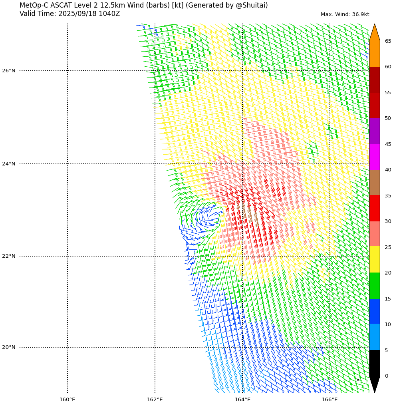Click the green 15-20 kt colorbar segment
393x404 pixels.
(x=375, y=286)
